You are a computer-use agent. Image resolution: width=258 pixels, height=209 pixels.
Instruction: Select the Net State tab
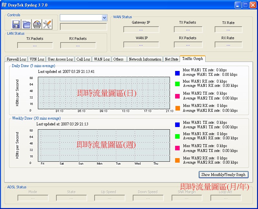coord(172,59)
